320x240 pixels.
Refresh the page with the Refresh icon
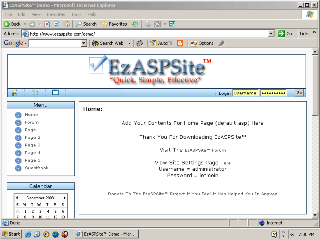pyautogui.click(x=56, y=24)
